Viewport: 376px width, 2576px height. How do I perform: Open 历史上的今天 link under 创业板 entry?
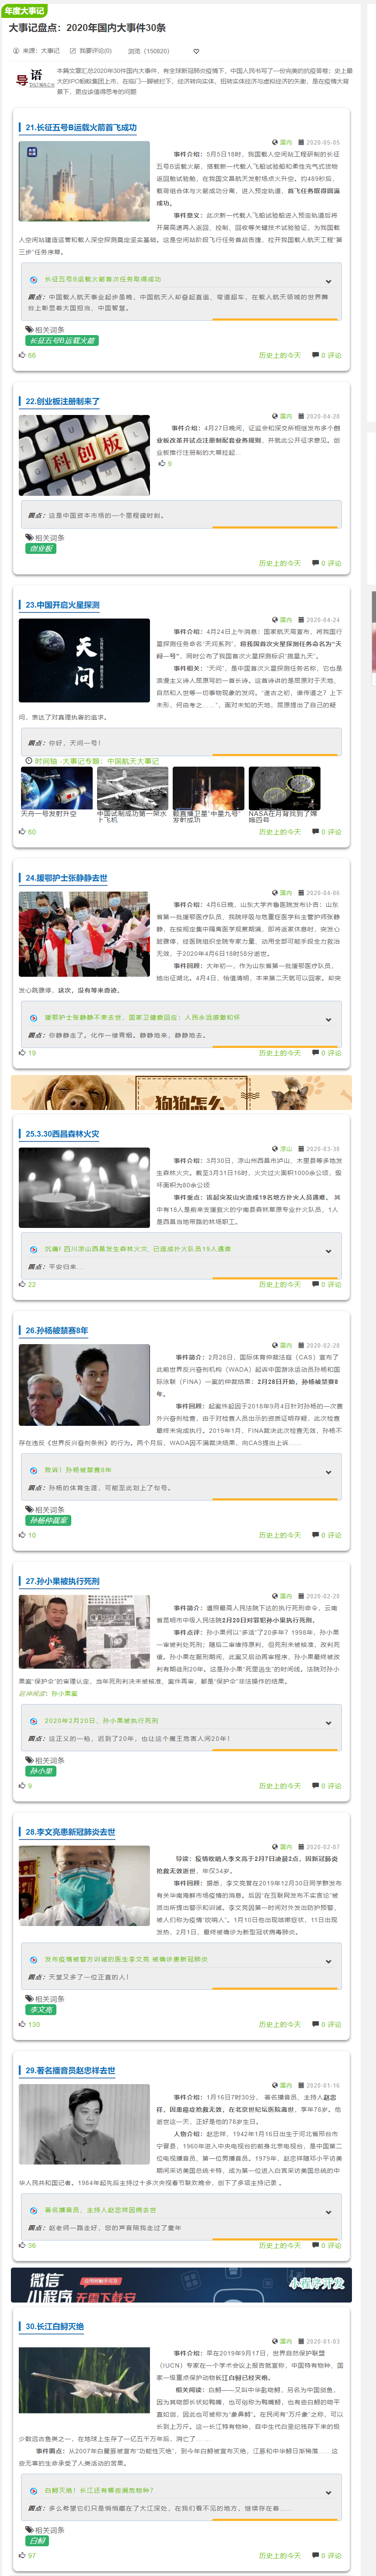[279, 563]
